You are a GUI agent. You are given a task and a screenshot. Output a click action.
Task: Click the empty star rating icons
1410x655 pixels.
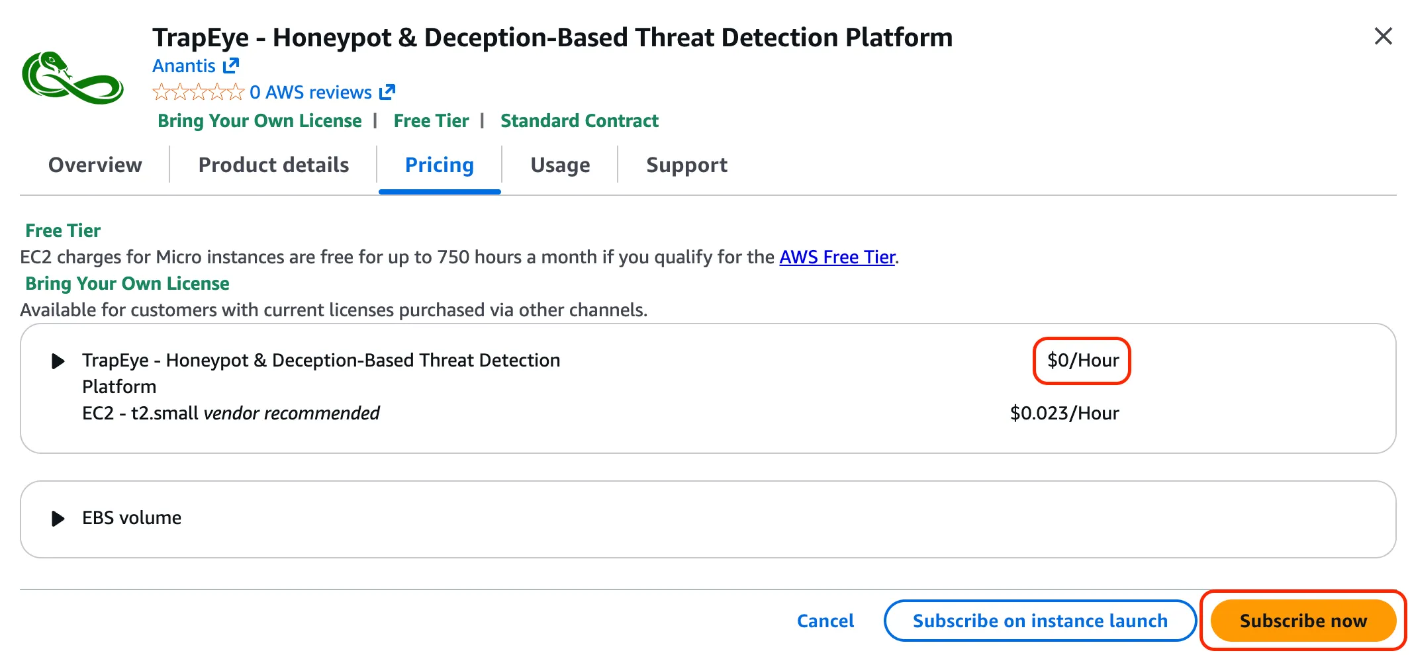point(198,92)
